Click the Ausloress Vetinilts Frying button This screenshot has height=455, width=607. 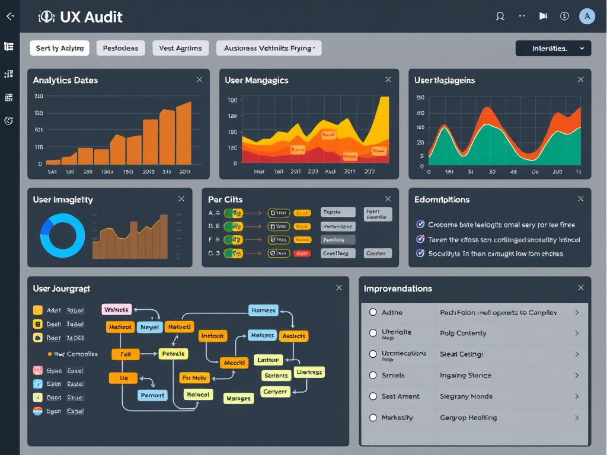pyautogui.click(x=269, y=49)
